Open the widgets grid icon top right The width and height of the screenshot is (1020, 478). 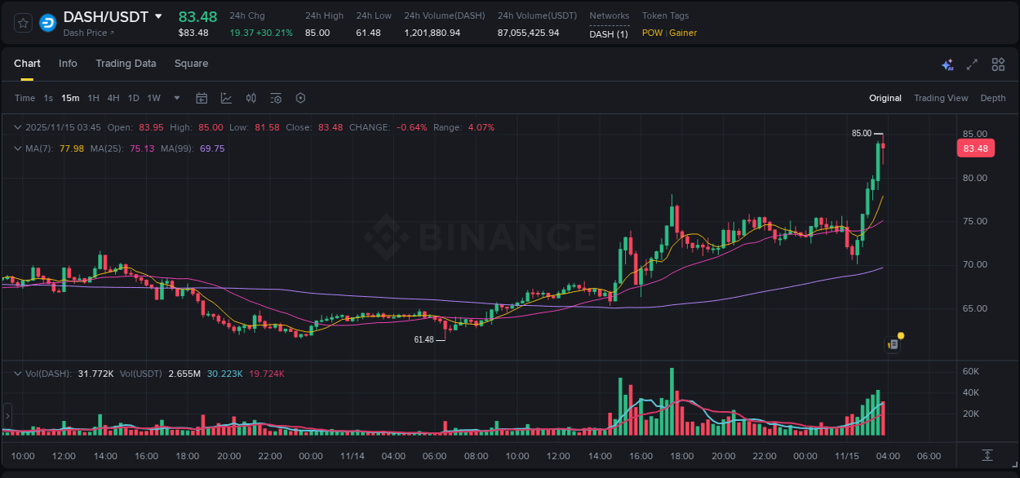996,64
